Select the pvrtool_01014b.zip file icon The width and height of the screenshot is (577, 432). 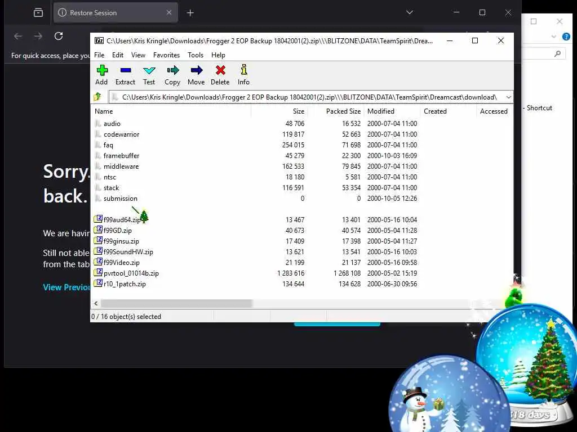(98, 273)
